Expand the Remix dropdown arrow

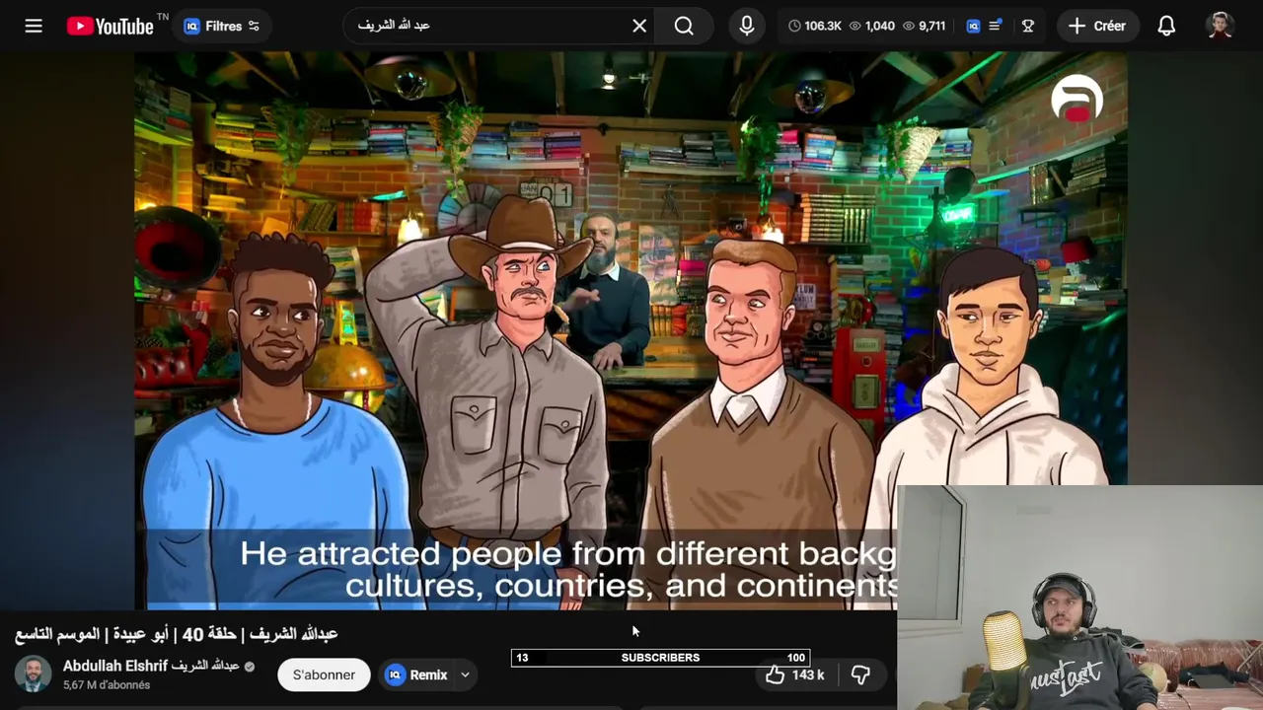click(465, 674)
